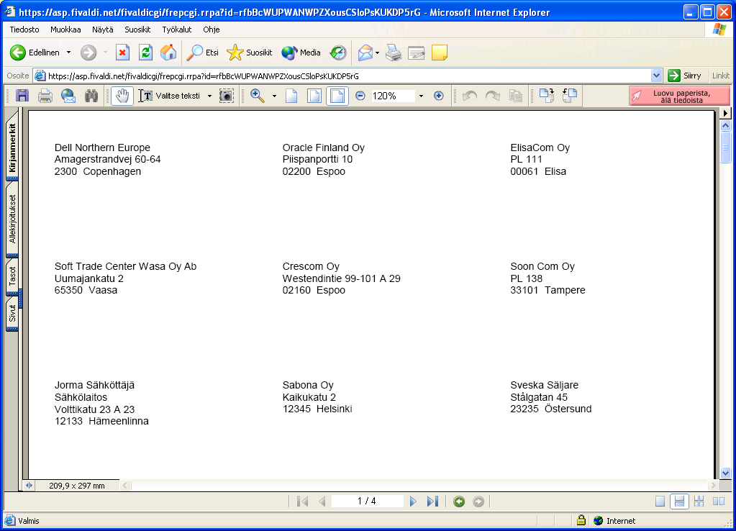Viewport: 736px width, 531px height.
Task: Open Suosikit favorites star button
Action: pos(249,53)
